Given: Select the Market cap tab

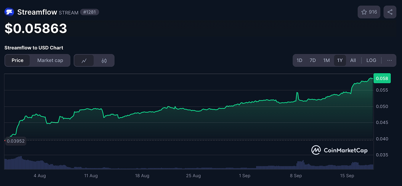Looking at the screenshot, I should pos(50,60).
